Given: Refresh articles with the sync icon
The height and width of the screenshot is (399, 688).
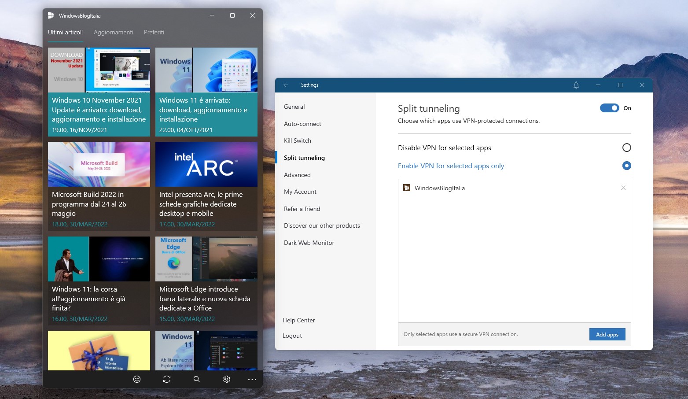Looking at the screenshot, I should [167, 379].
